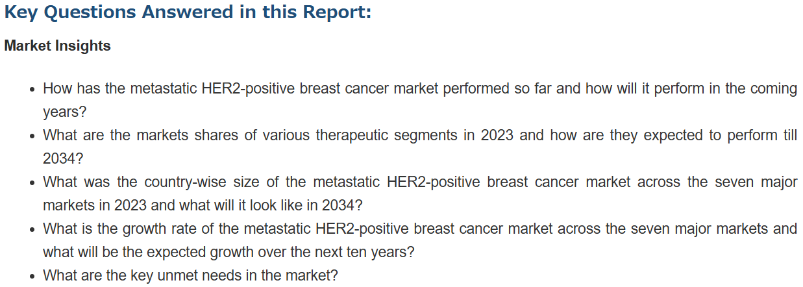
Task: Click 'What are the key unmet needs' question
Action: click(x=190, y=275)
